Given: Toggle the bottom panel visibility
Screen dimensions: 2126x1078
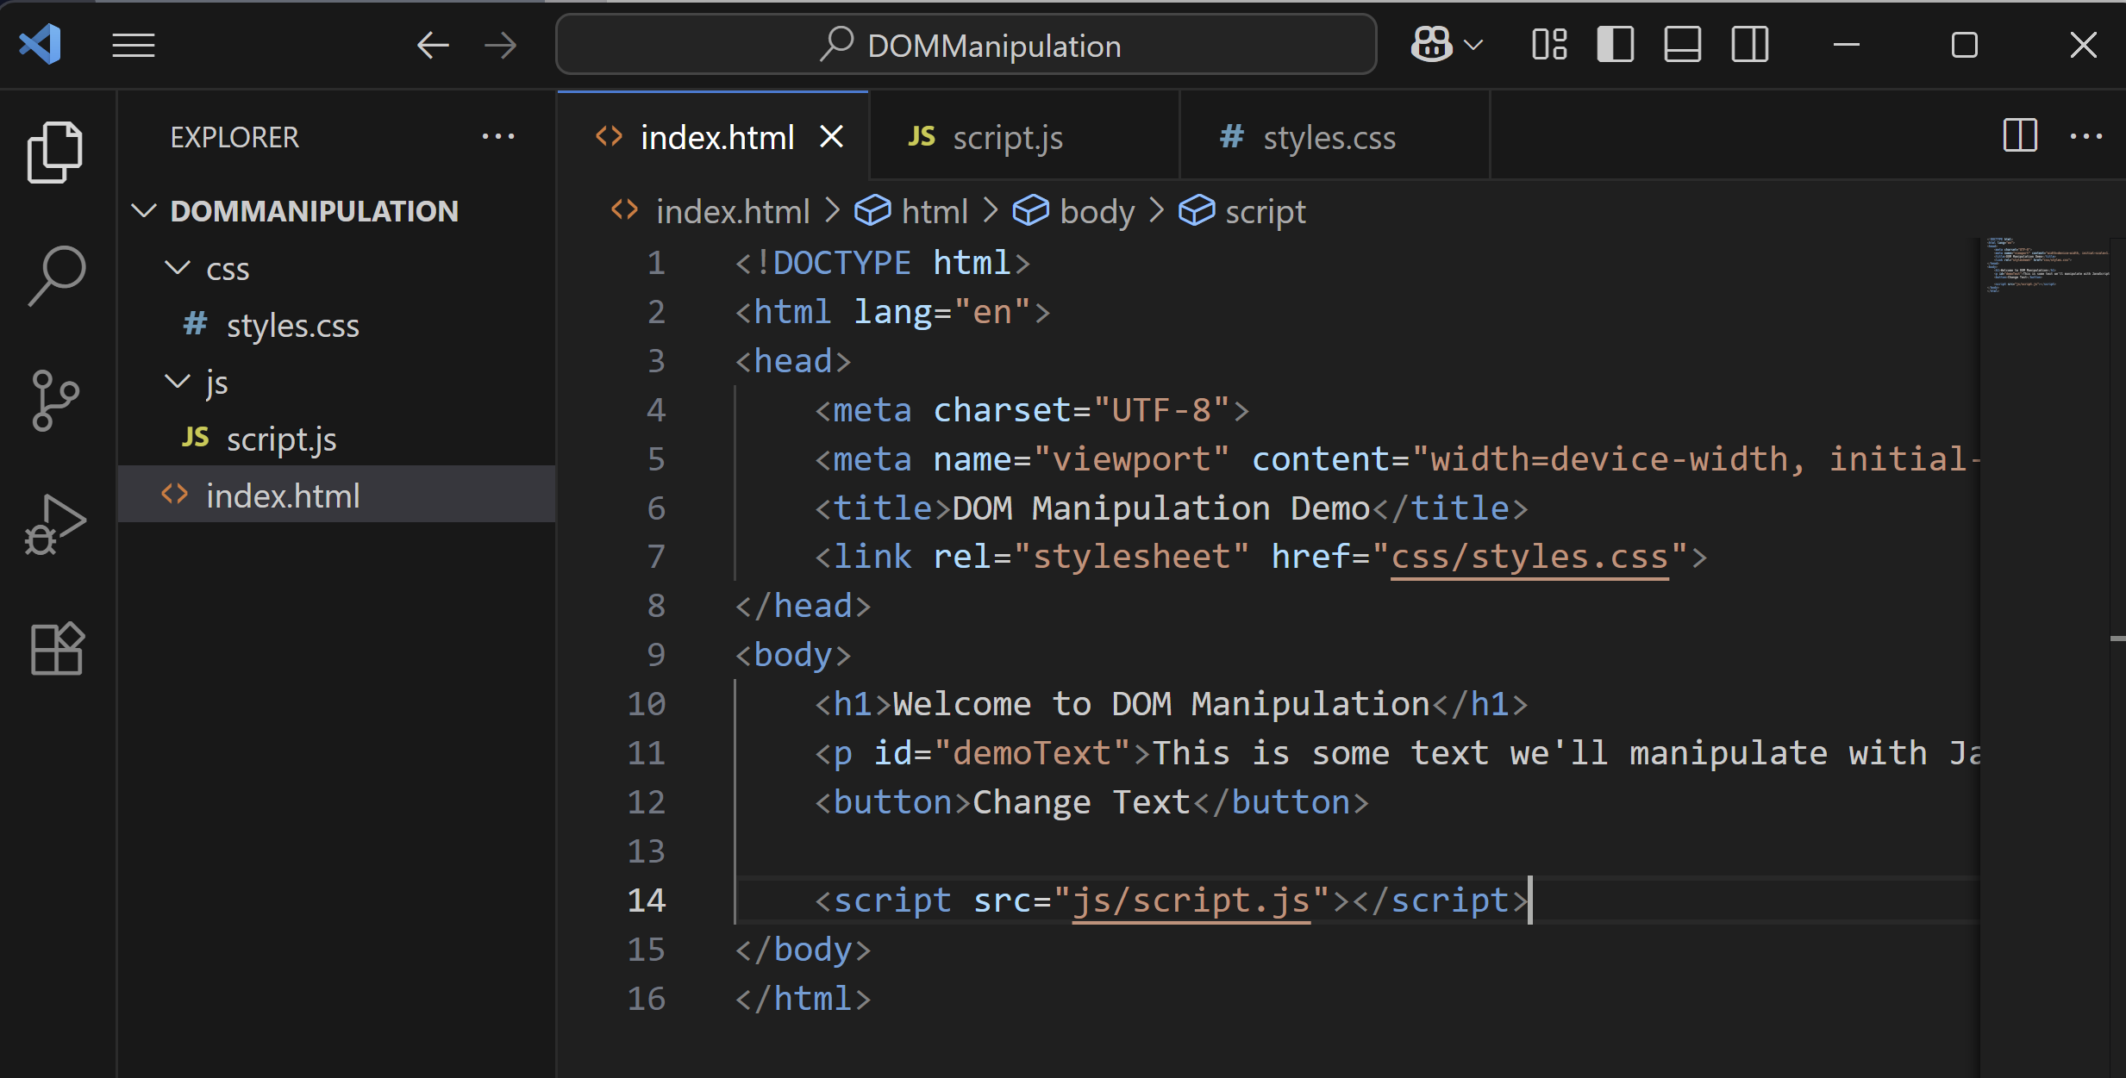Looking at the screenshot, I should coord(1681,44).
